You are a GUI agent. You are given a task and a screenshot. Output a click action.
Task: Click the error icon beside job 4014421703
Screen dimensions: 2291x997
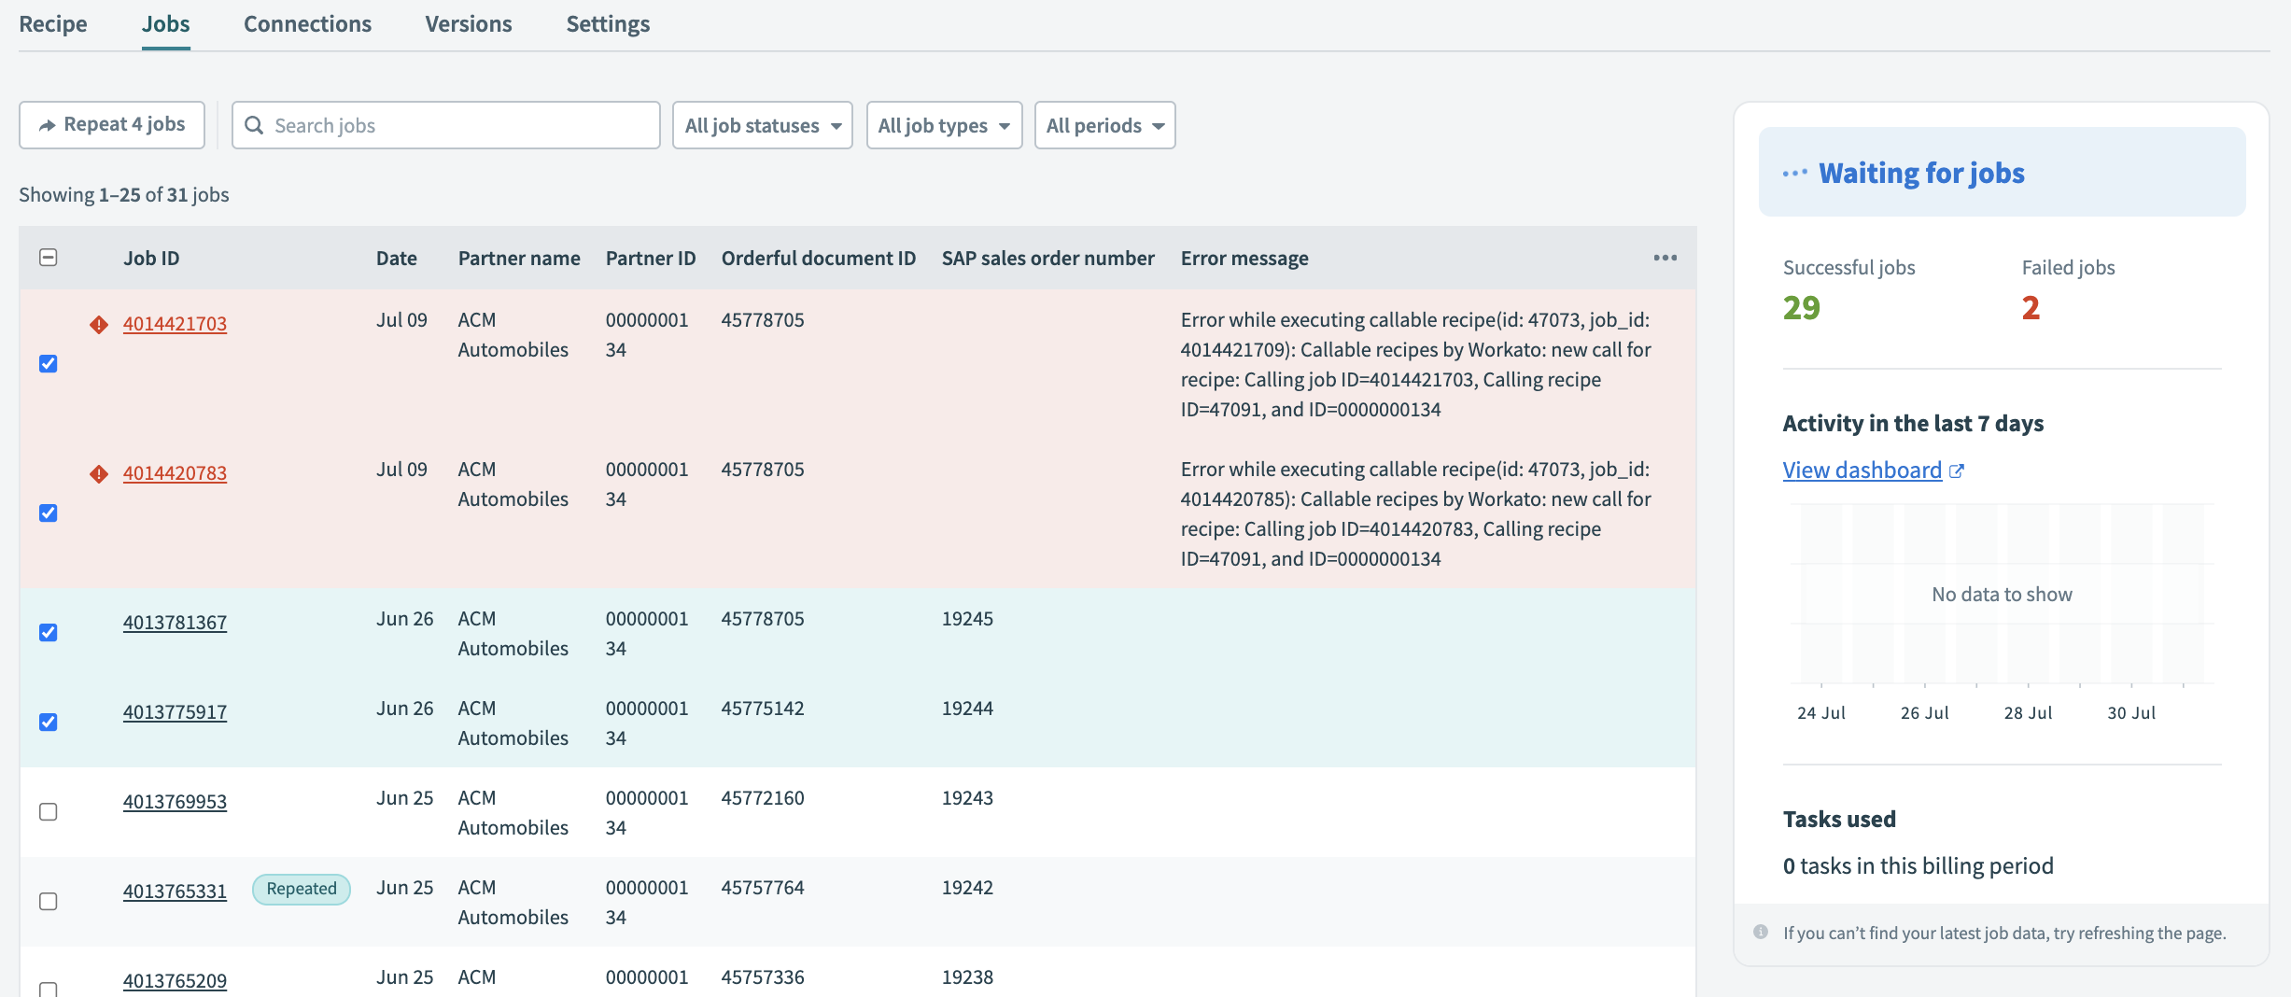coord(99,324)
